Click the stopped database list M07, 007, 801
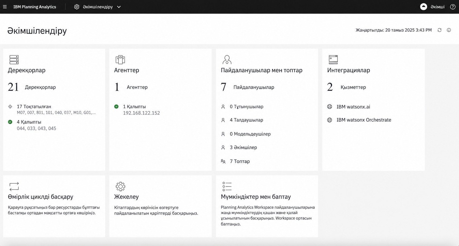This screenshot has width=459, height=246. tap(56, 113)
